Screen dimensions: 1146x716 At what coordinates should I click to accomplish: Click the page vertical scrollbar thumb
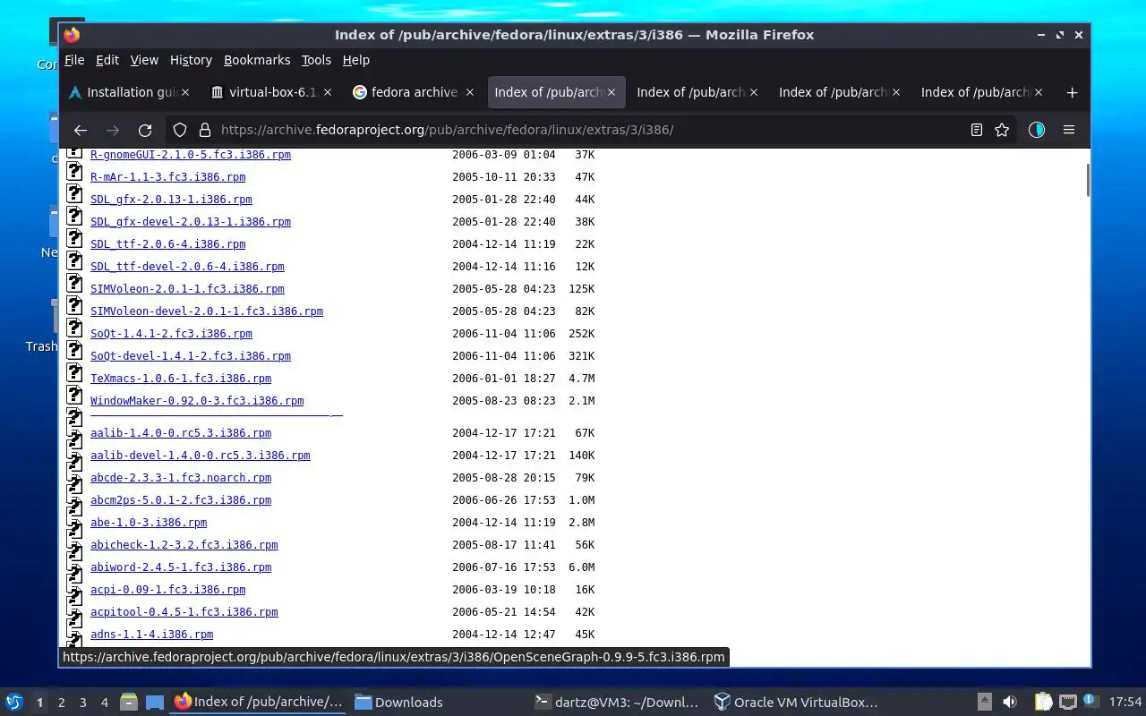[1087, 180]
